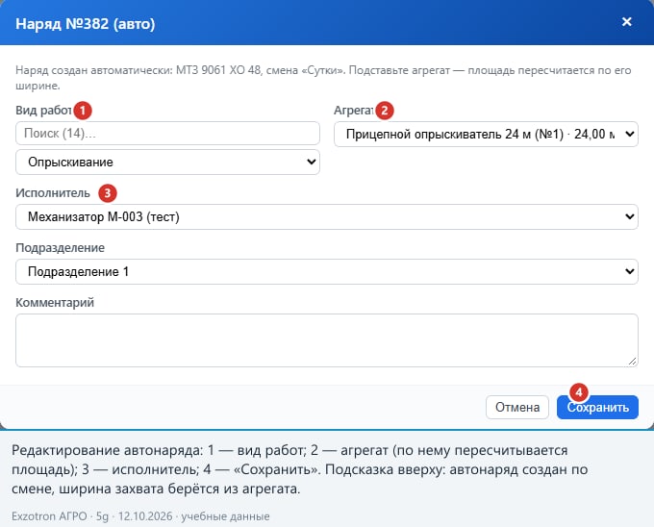Click the Агрегат label

tap(353, 110)
